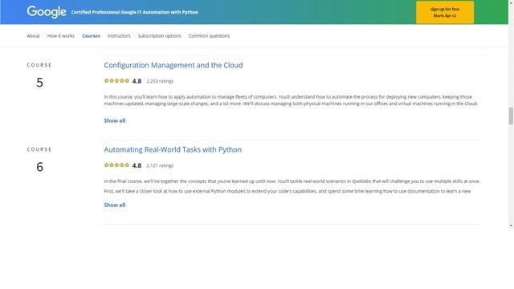514x289 pixels.
Task: Click the 2,121 ratings text
Action: click(160, 166)
